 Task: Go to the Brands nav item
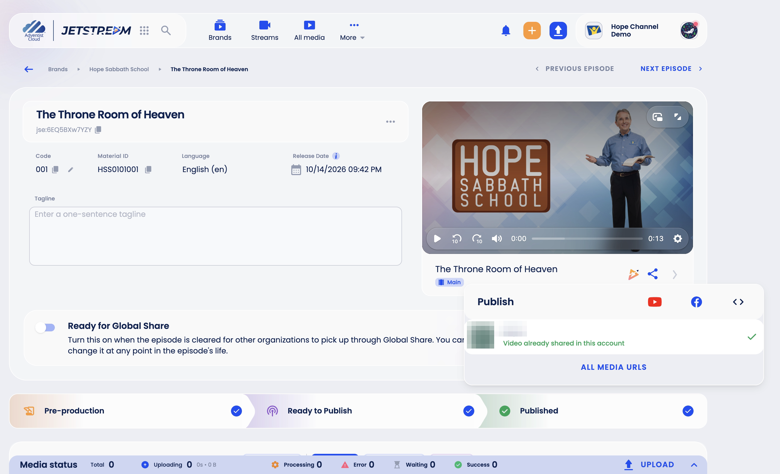(220, 30)
